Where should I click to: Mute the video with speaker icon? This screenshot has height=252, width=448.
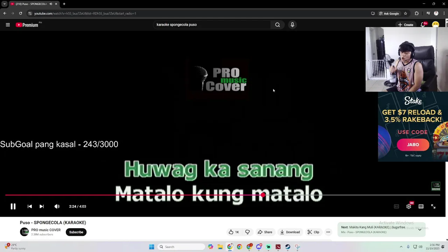tap(57, 206)
